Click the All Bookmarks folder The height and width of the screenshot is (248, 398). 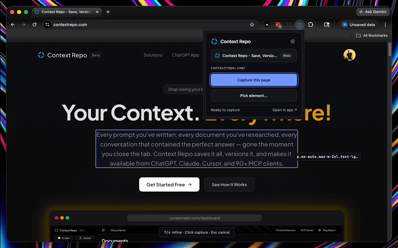(x=372, y=36)
